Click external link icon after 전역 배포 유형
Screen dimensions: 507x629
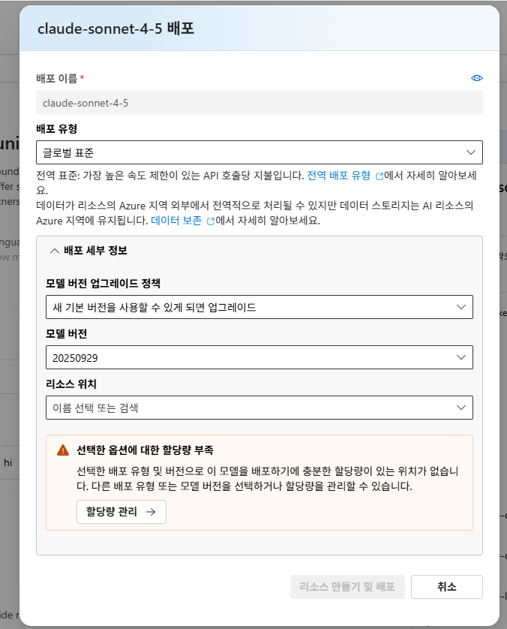point(379,176)
